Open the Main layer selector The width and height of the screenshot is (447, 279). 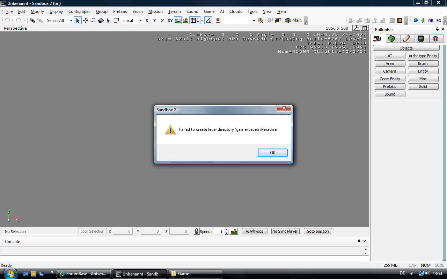point(293,21)
